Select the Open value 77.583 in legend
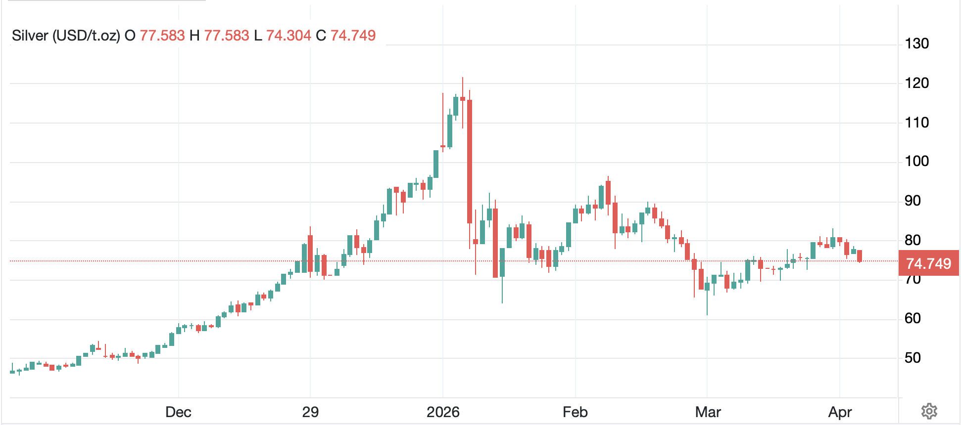The image size is (961, 425). click(x=162, y=36)
